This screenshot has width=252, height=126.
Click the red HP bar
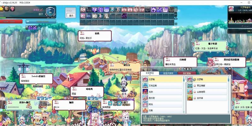11,21
